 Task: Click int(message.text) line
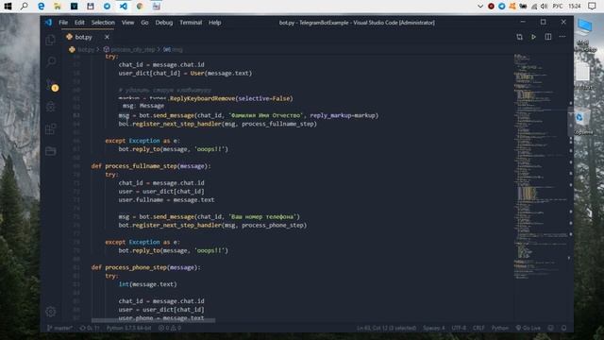(147, 284)
